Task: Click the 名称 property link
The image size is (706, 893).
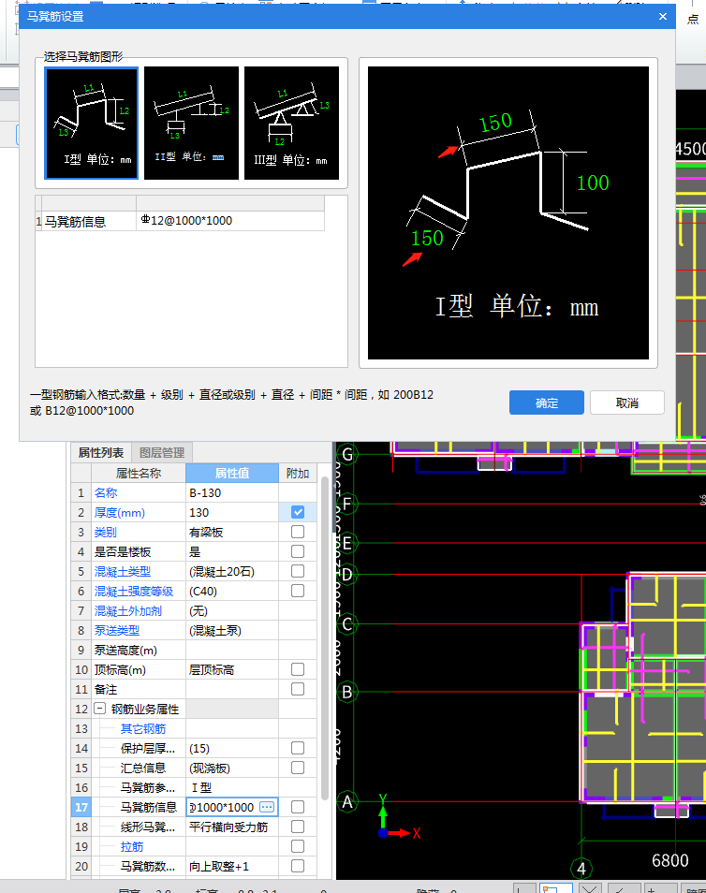Action: pyautogui.click(x=106, y=492)
